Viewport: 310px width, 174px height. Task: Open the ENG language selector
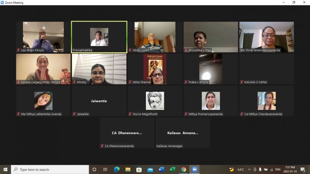tap(278, 169)
